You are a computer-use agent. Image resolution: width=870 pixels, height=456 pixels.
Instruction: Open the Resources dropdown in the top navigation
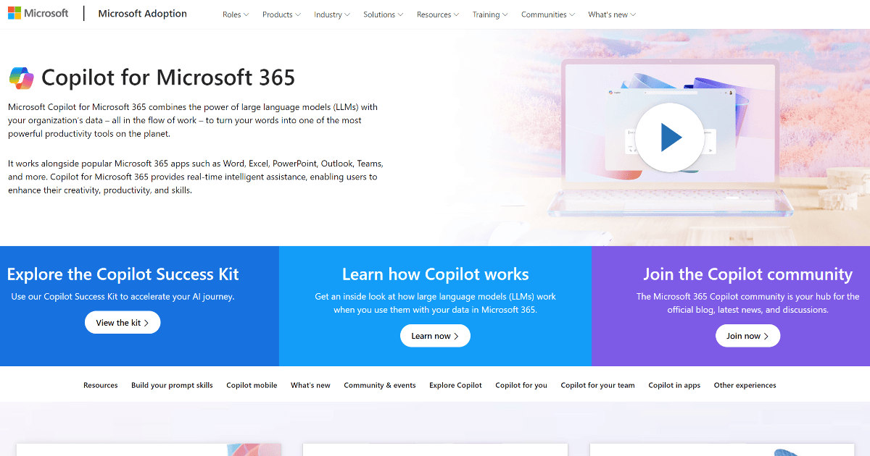(x=437, y=14)
